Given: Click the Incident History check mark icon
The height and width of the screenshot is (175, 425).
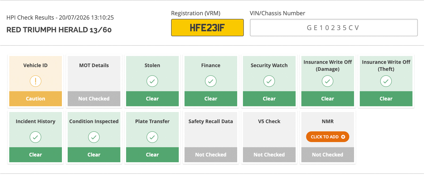Looking at the screenshot, I should [x=35, y=137].
